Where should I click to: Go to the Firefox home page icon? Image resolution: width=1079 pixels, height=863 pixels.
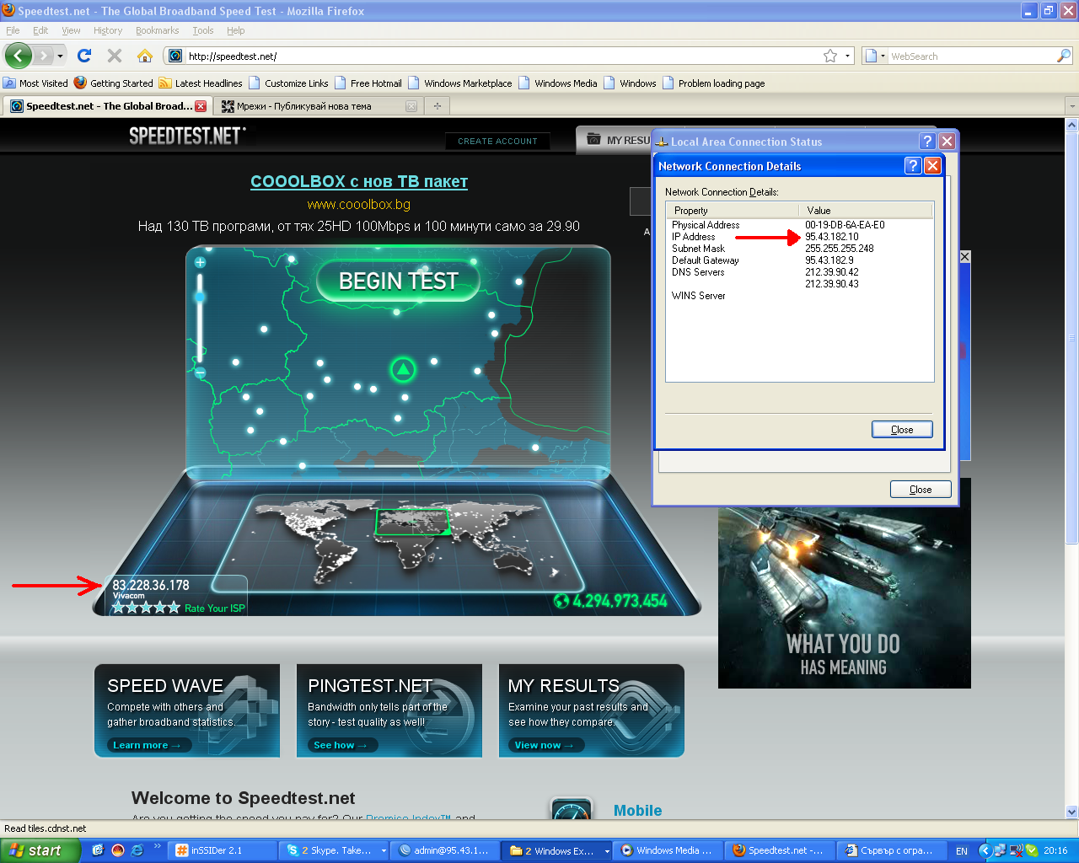pyautogui.click(x=145, y=56)
